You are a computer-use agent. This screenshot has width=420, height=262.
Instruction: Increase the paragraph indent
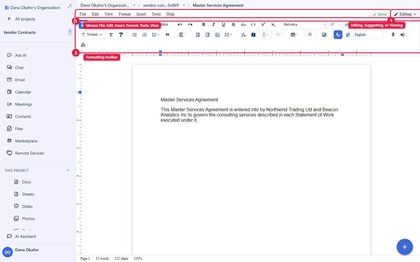207,35
